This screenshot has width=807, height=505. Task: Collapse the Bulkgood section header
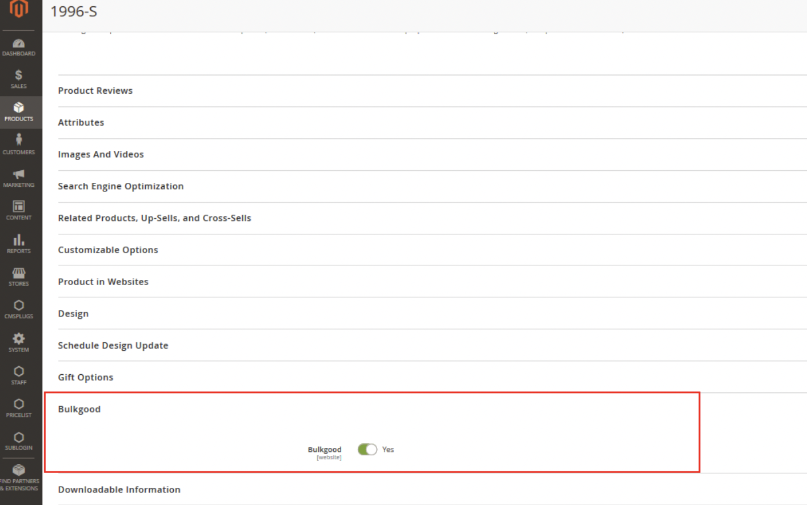79,409
